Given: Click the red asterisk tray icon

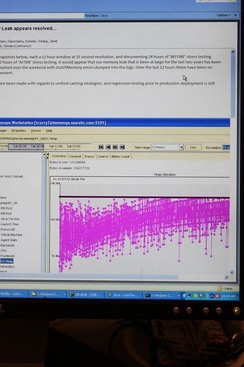Looking at the screenshot, I should pos(217,296).
